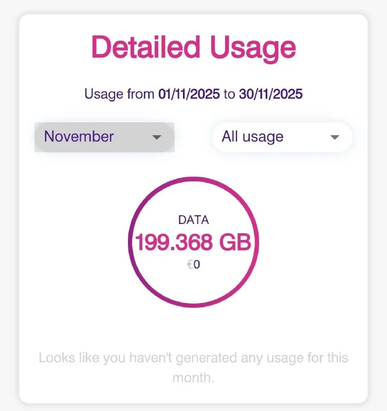Click the euro symbol under data total
Image resolution: width=387 pixels, height=411 pixels.
[x=190, y=266]
